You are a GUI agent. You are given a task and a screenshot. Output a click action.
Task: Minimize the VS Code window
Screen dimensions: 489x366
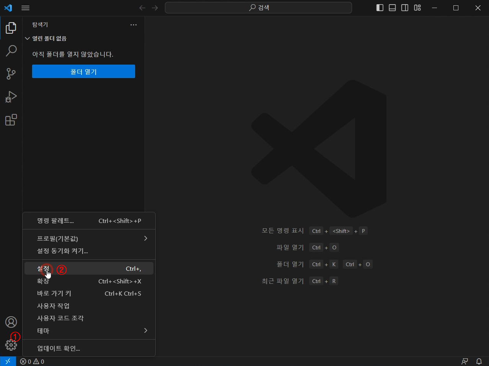[x=434, y=8]
